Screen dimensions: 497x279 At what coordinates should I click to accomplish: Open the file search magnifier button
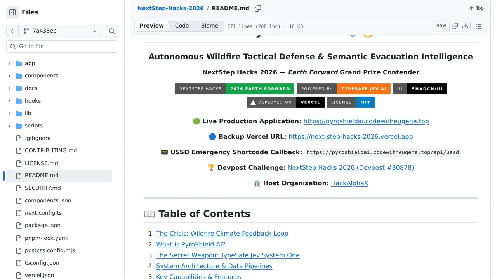[x=112, y=31]
